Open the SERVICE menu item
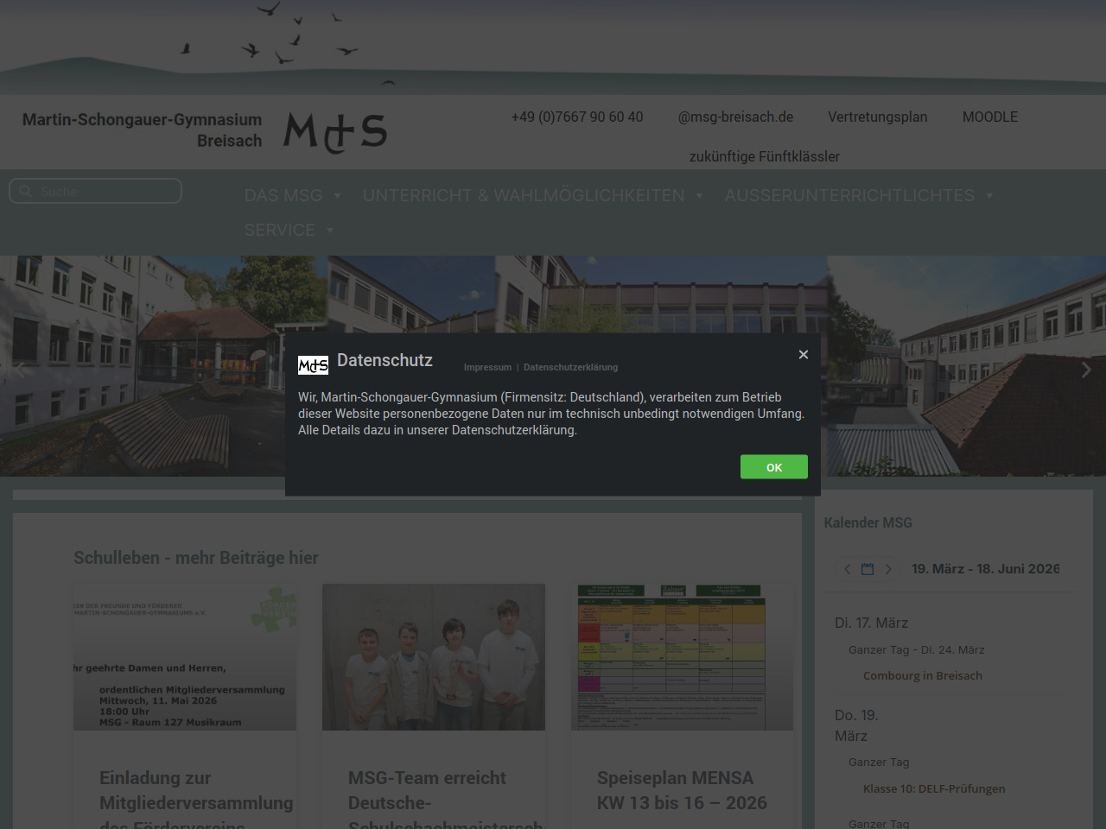This screenshot has height=829, width=1106. click(x=279, y=231)
